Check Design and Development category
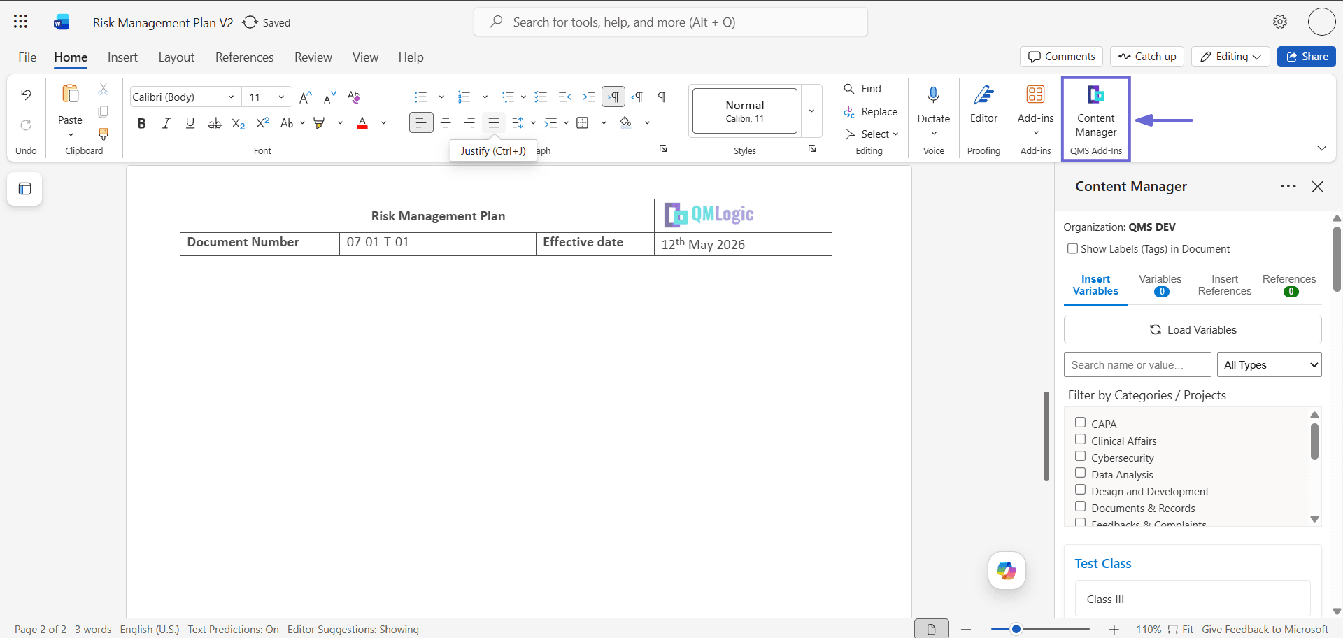This screenshot has height=638, width=1343. point(1081,490)
